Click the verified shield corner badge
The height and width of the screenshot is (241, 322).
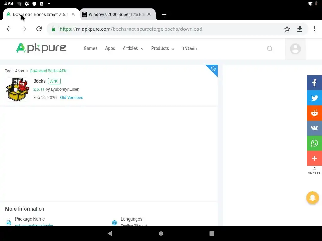(x=213, y=69)
